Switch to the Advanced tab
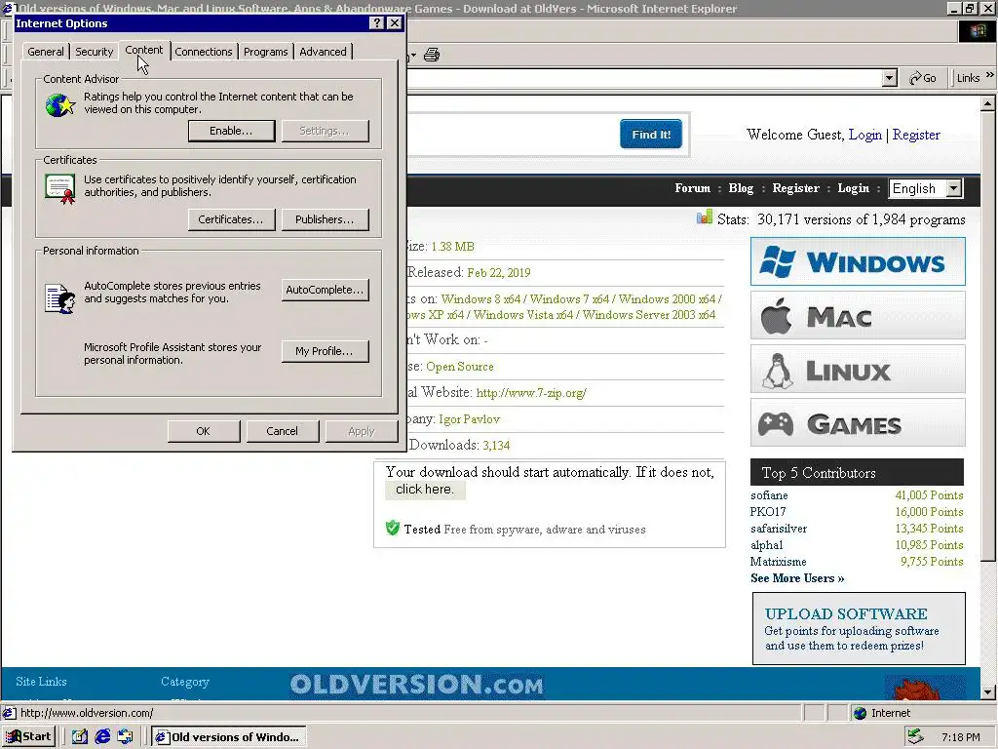 coord(323,52)
